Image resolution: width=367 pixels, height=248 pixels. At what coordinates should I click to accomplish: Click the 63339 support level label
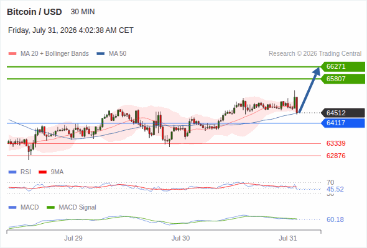click(x=336, y=143)
